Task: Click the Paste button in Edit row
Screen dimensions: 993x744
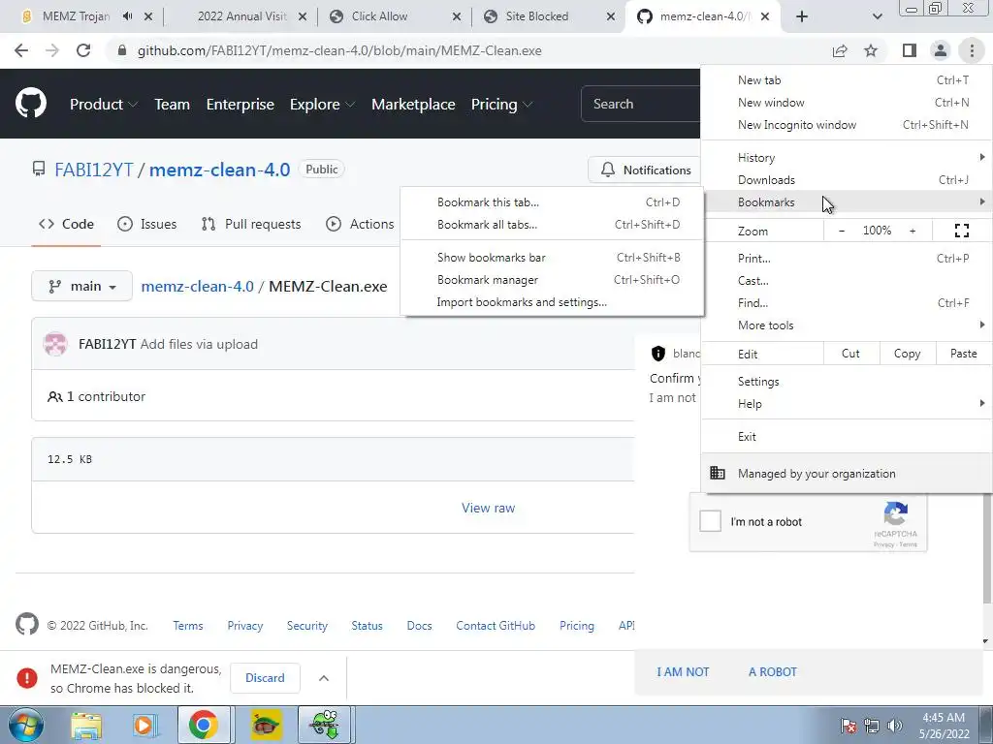Action: pos(963,354)
